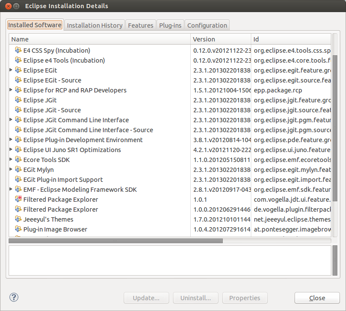The image size is (346, 311).
Task: Click the Uninstall... button
Action: pos(196,298)
